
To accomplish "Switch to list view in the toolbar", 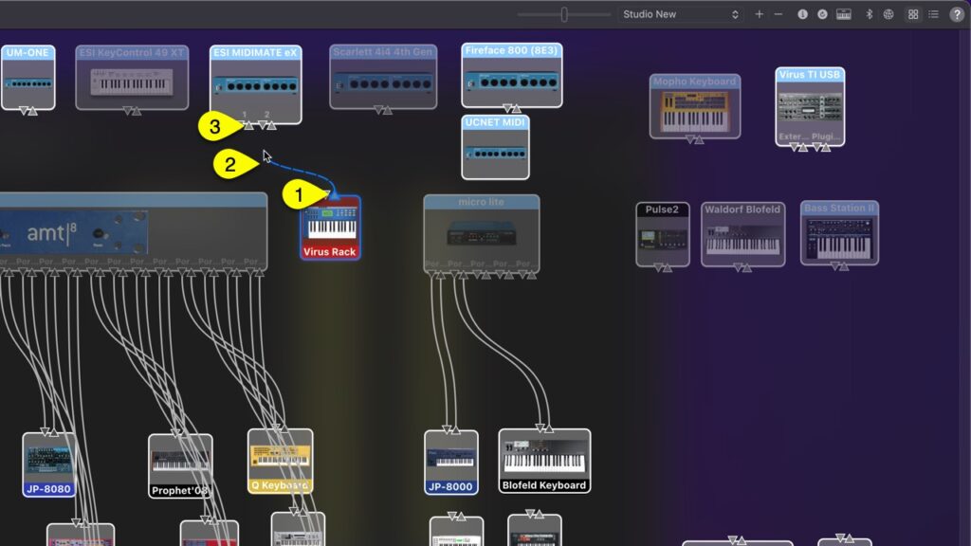I will [x=933, y=14].
